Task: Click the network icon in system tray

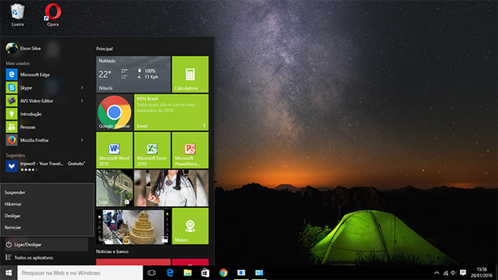Action: point(445,273)
